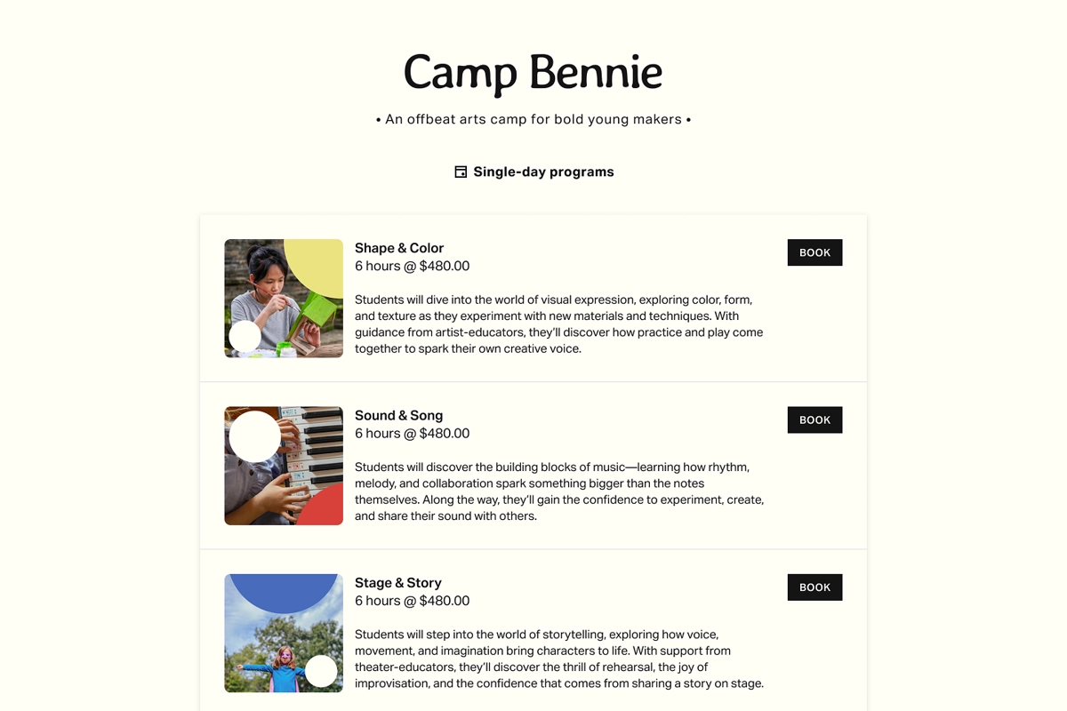
Task: Click the Sound & Song description paragraph
Action: click(558, 491)
